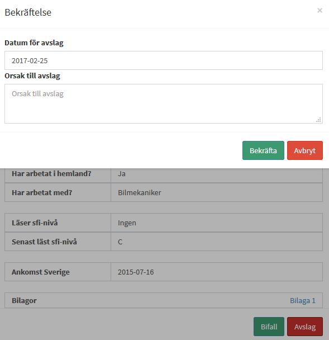Screen dimensions: 329x340
Task: Click the Orsak till avslag label
Action: (32, 75)
